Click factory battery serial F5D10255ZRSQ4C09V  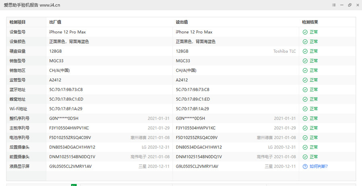(x=70, y=137)
